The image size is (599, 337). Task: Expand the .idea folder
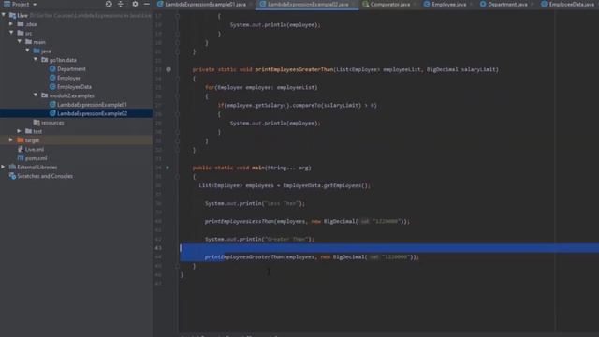point(11,24)
